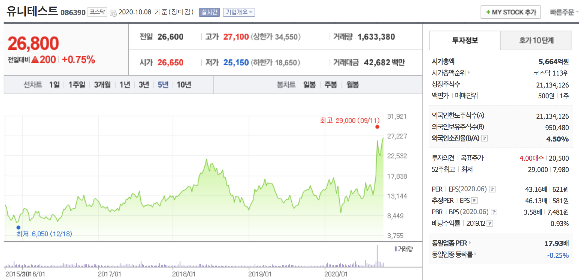583x280 pixels.
Task: Click previous close value 26,600
Action: (x=170, y=37)
